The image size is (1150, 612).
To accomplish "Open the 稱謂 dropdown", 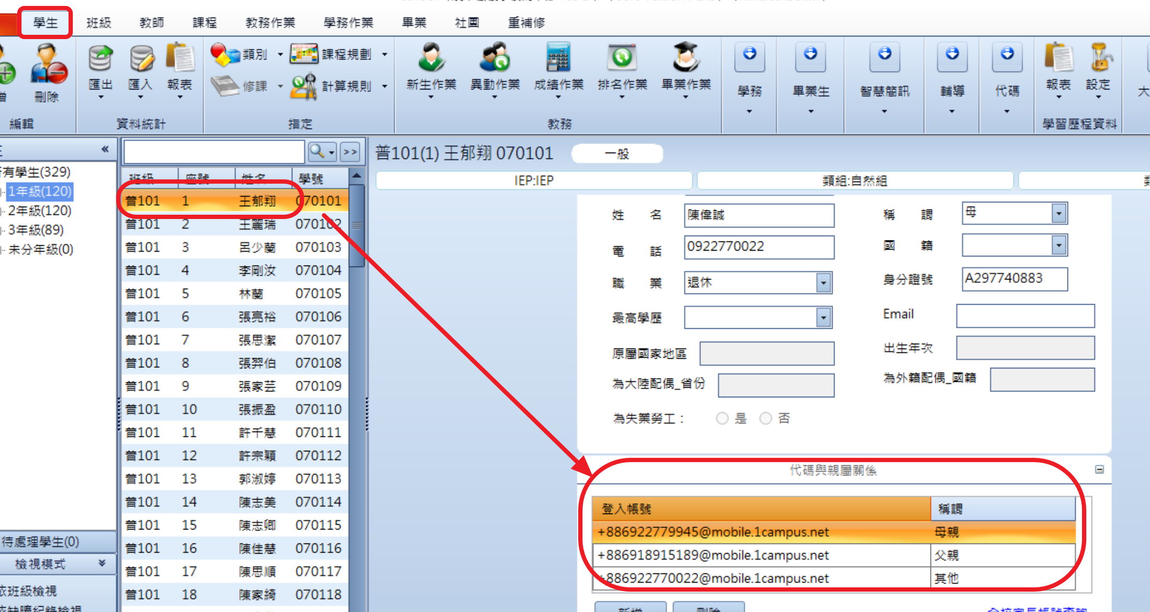I will click(1058, 214).
